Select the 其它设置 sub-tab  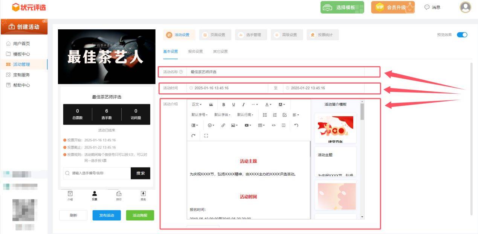220,52
